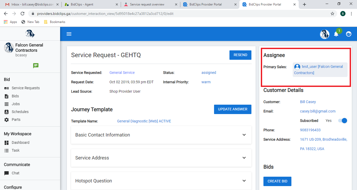Image resolution: width=357 pixels, height=190 pixels.
Task: Open Task in My Workspace
Action: pyautogui.click(x=16, y=150)
